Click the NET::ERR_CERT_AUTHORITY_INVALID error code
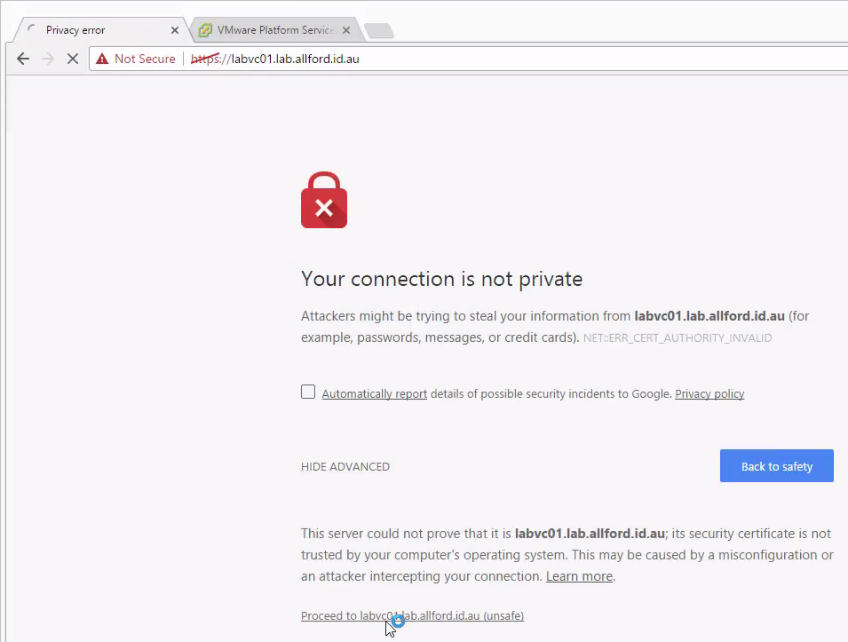Image resolution: width=848 pixels, height=642 pixels. pos(678,338)
